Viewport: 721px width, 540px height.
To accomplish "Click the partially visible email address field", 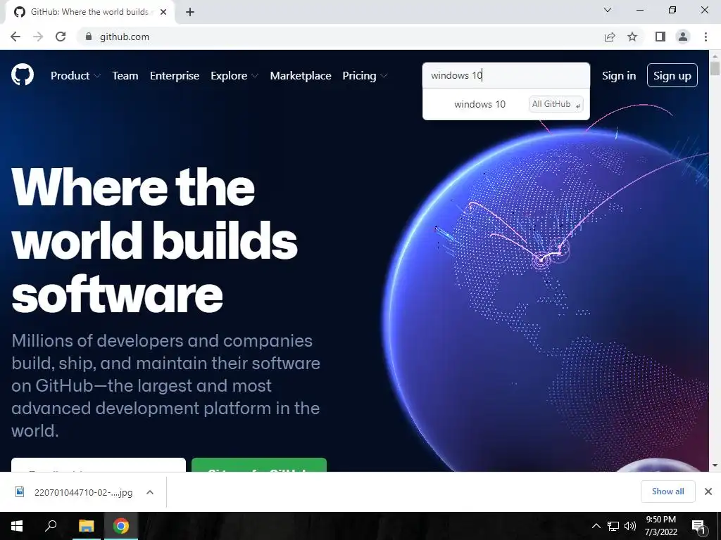I will click(x=99, y=465).
